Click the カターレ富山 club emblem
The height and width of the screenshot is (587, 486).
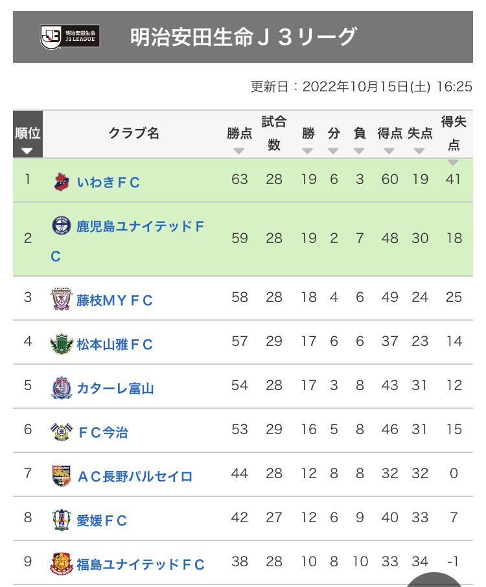pyautogui.click(x=62, y=388)
